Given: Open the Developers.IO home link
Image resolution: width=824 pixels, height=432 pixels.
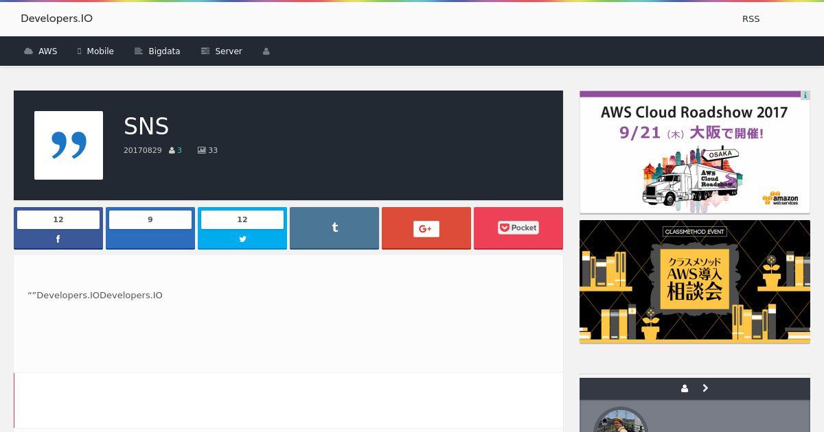Looking at the screenshot, I should 56,19.
